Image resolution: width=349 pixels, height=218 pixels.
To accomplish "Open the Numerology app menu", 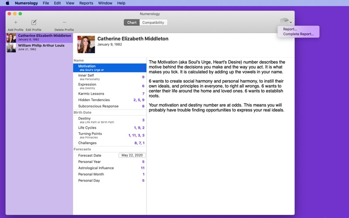I will 26,3.
